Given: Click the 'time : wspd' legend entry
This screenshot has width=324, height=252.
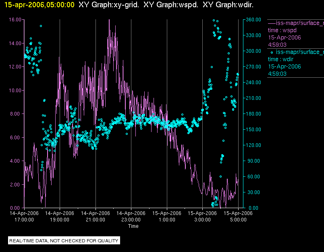Looking at the screenshot, I should [x=282, y=30].
